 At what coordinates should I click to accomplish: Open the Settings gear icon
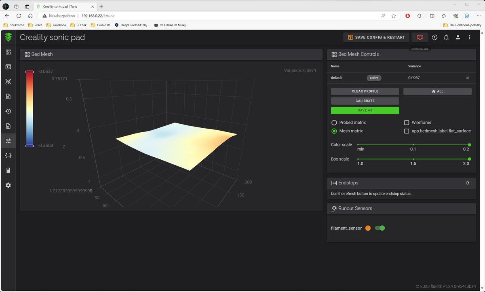click(8, 185)
